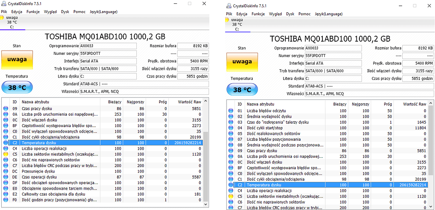Click Własności field S.M.A.R.T., APM, NCQ left window

(x=144, y=91)
